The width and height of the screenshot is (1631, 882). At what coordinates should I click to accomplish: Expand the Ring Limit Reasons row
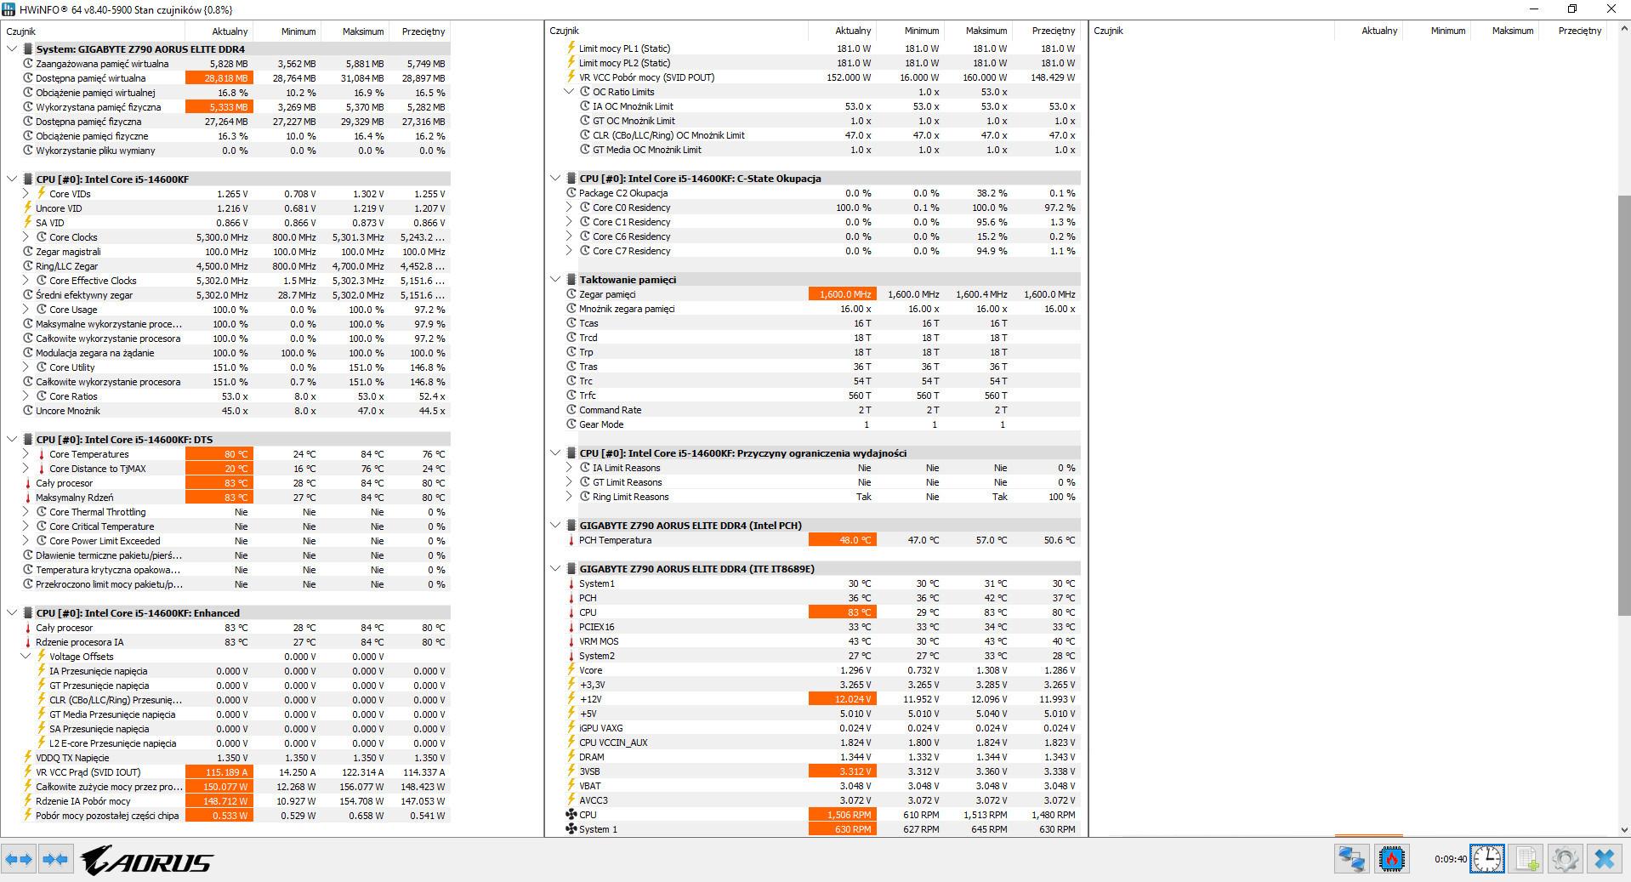(x=569, y=497)
